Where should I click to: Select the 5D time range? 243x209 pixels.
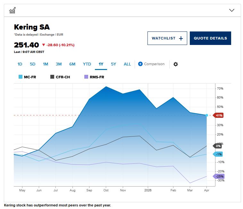pos(33,64)
